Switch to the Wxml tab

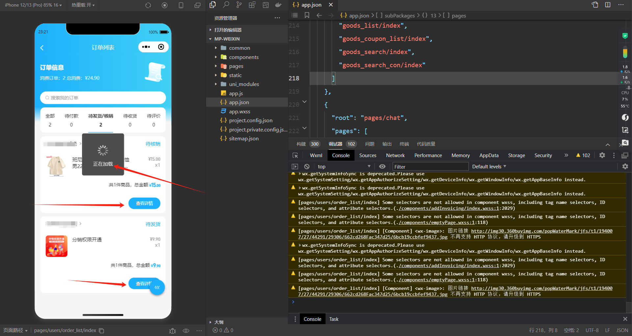click(x=316, y=155)
